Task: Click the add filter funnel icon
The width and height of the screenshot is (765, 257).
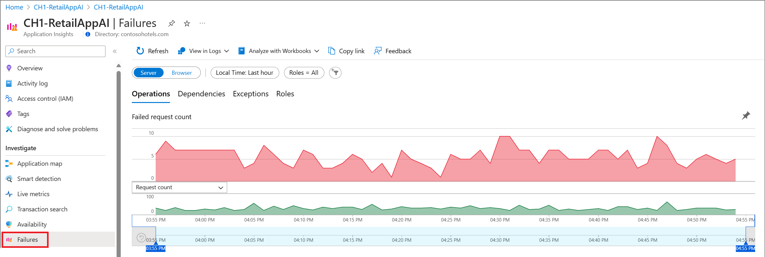Action: pyautogui.click(x=335, y=73)
